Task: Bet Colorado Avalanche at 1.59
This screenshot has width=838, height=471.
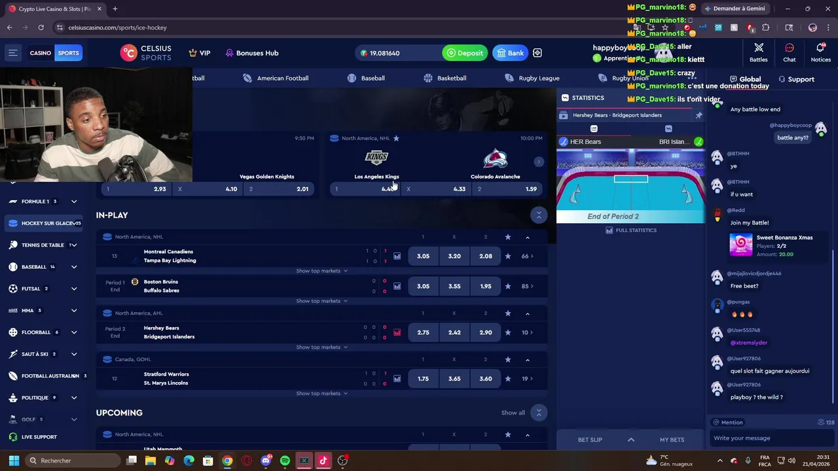Action: tap(508, 189)
